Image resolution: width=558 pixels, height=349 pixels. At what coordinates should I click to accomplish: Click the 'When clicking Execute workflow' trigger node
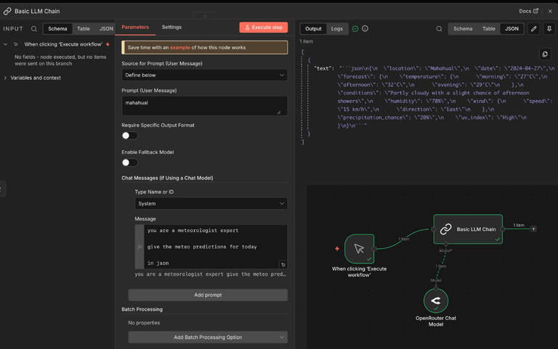click(359, 248)
